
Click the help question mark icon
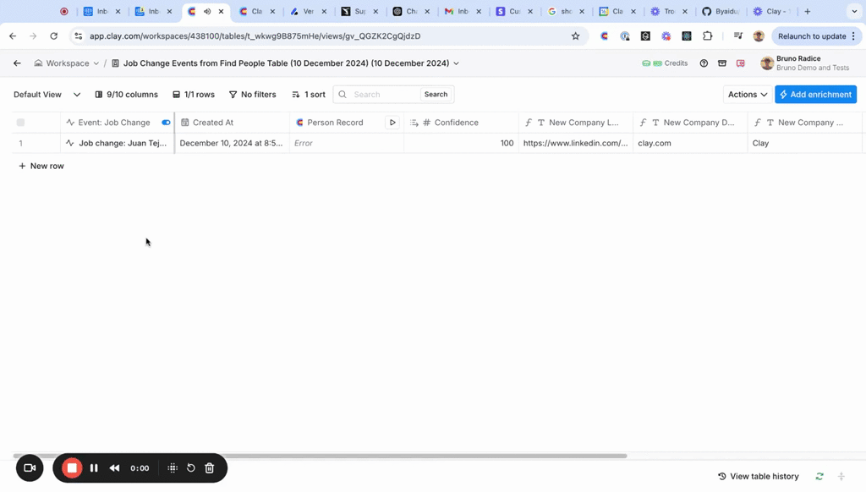click(704, 63)
